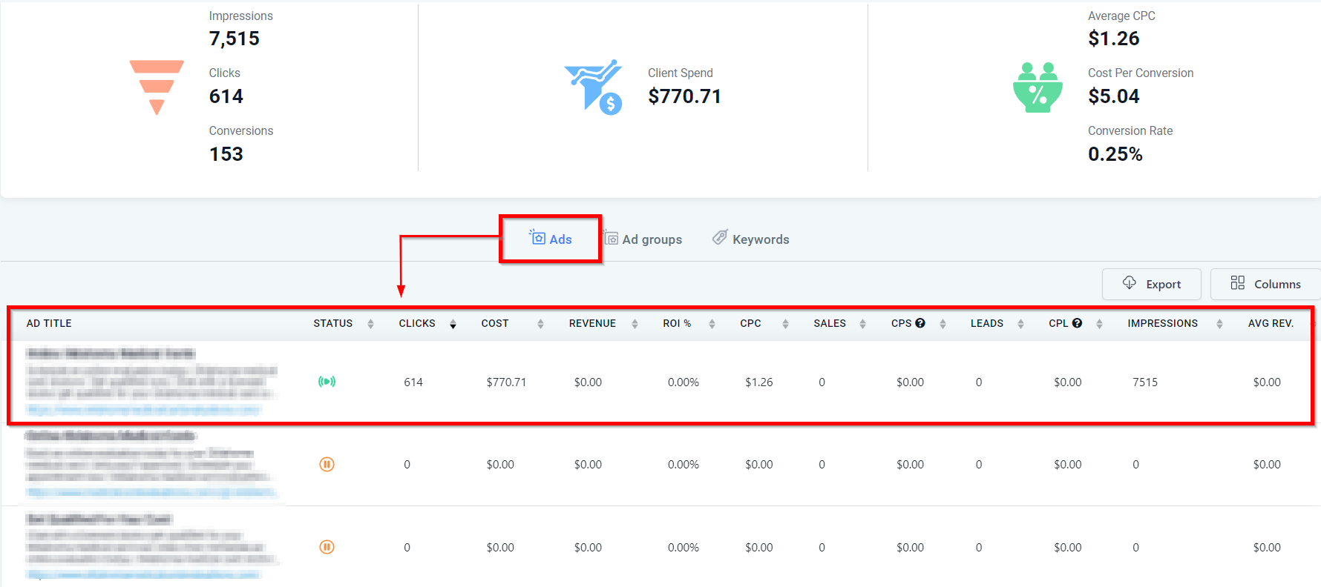
Task: Click the CPS help question-mark icon
Action: click(x=920, y=323)
